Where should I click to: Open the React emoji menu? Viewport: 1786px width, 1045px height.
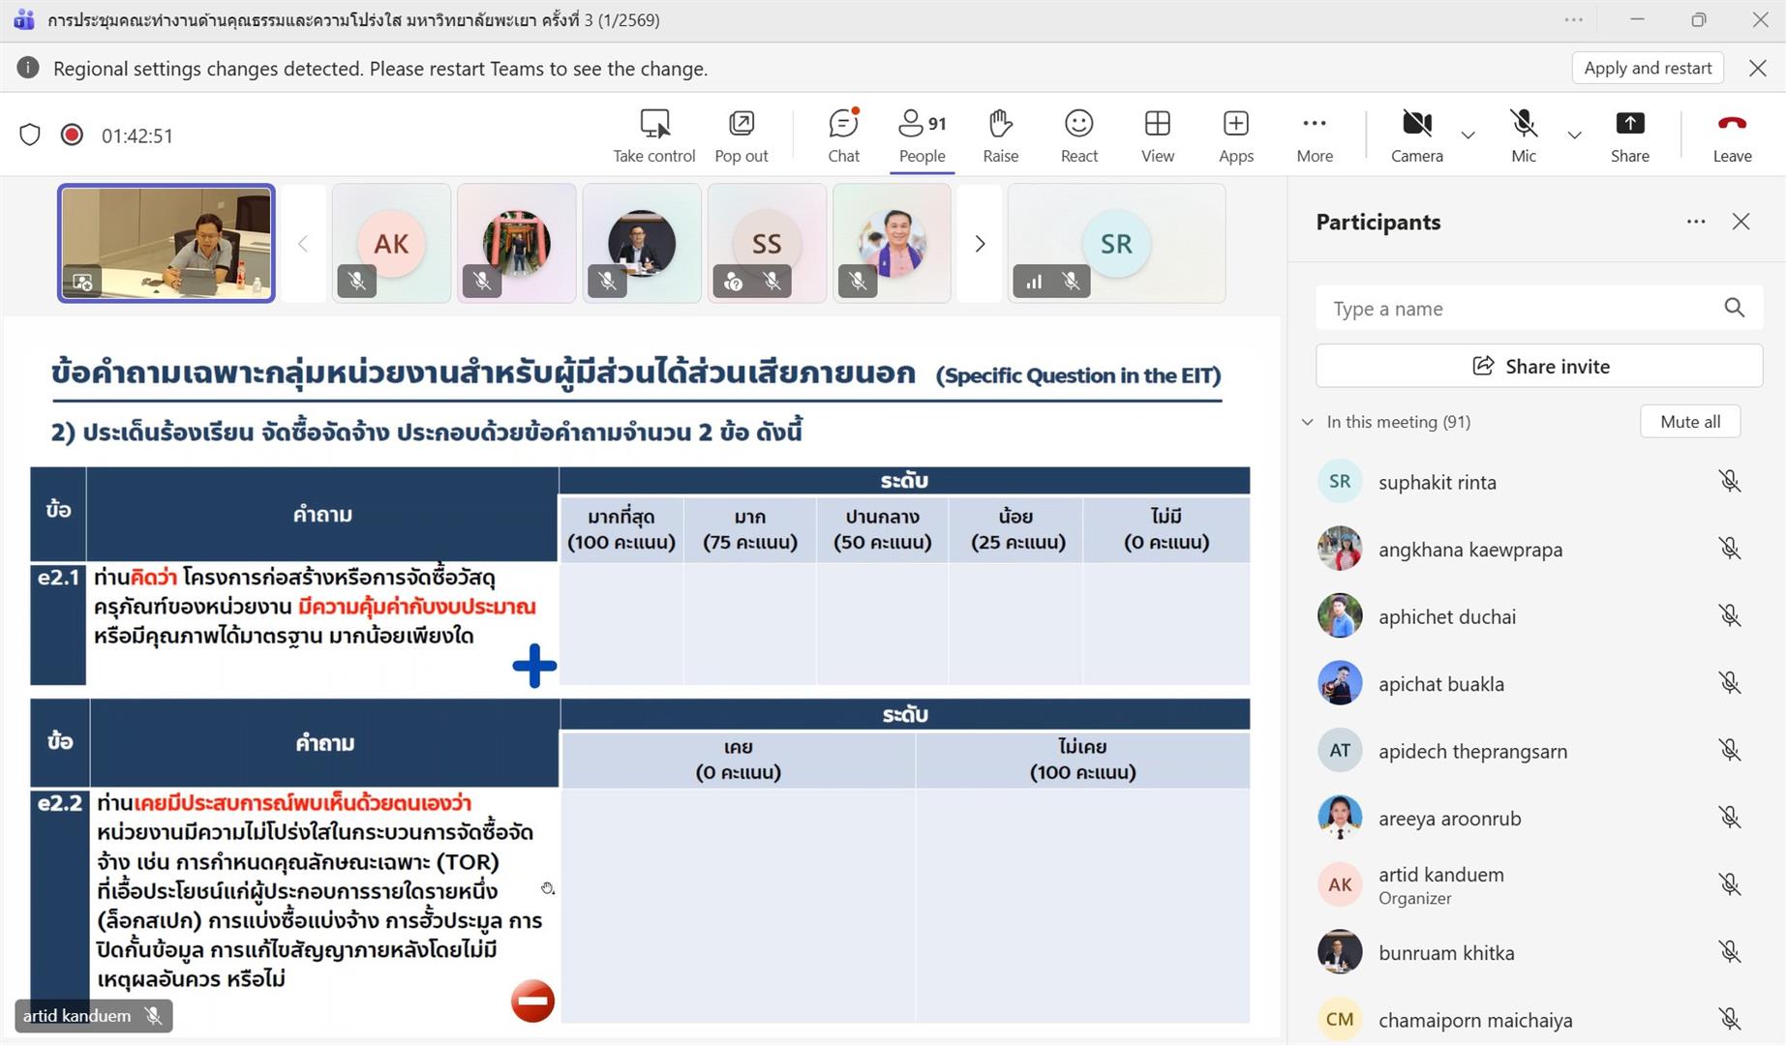(1078, 134)
